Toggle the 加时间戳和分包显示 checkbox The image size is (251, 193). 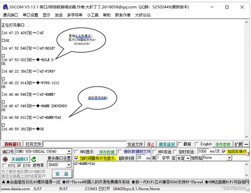point(76,158)
